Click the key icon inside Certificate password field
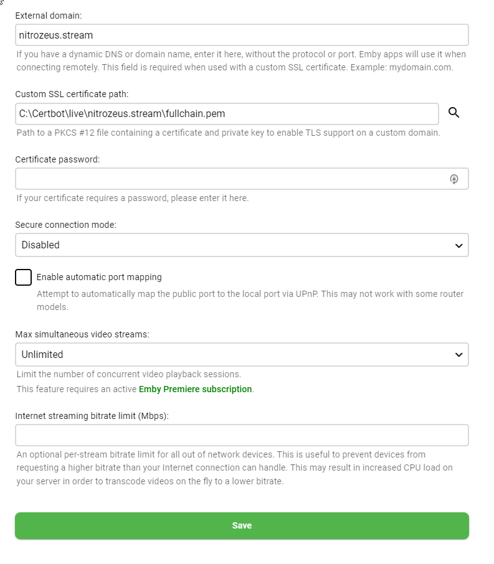Image resolution: width=494 pixels, height=564 pixels. [x=454, y=179]
